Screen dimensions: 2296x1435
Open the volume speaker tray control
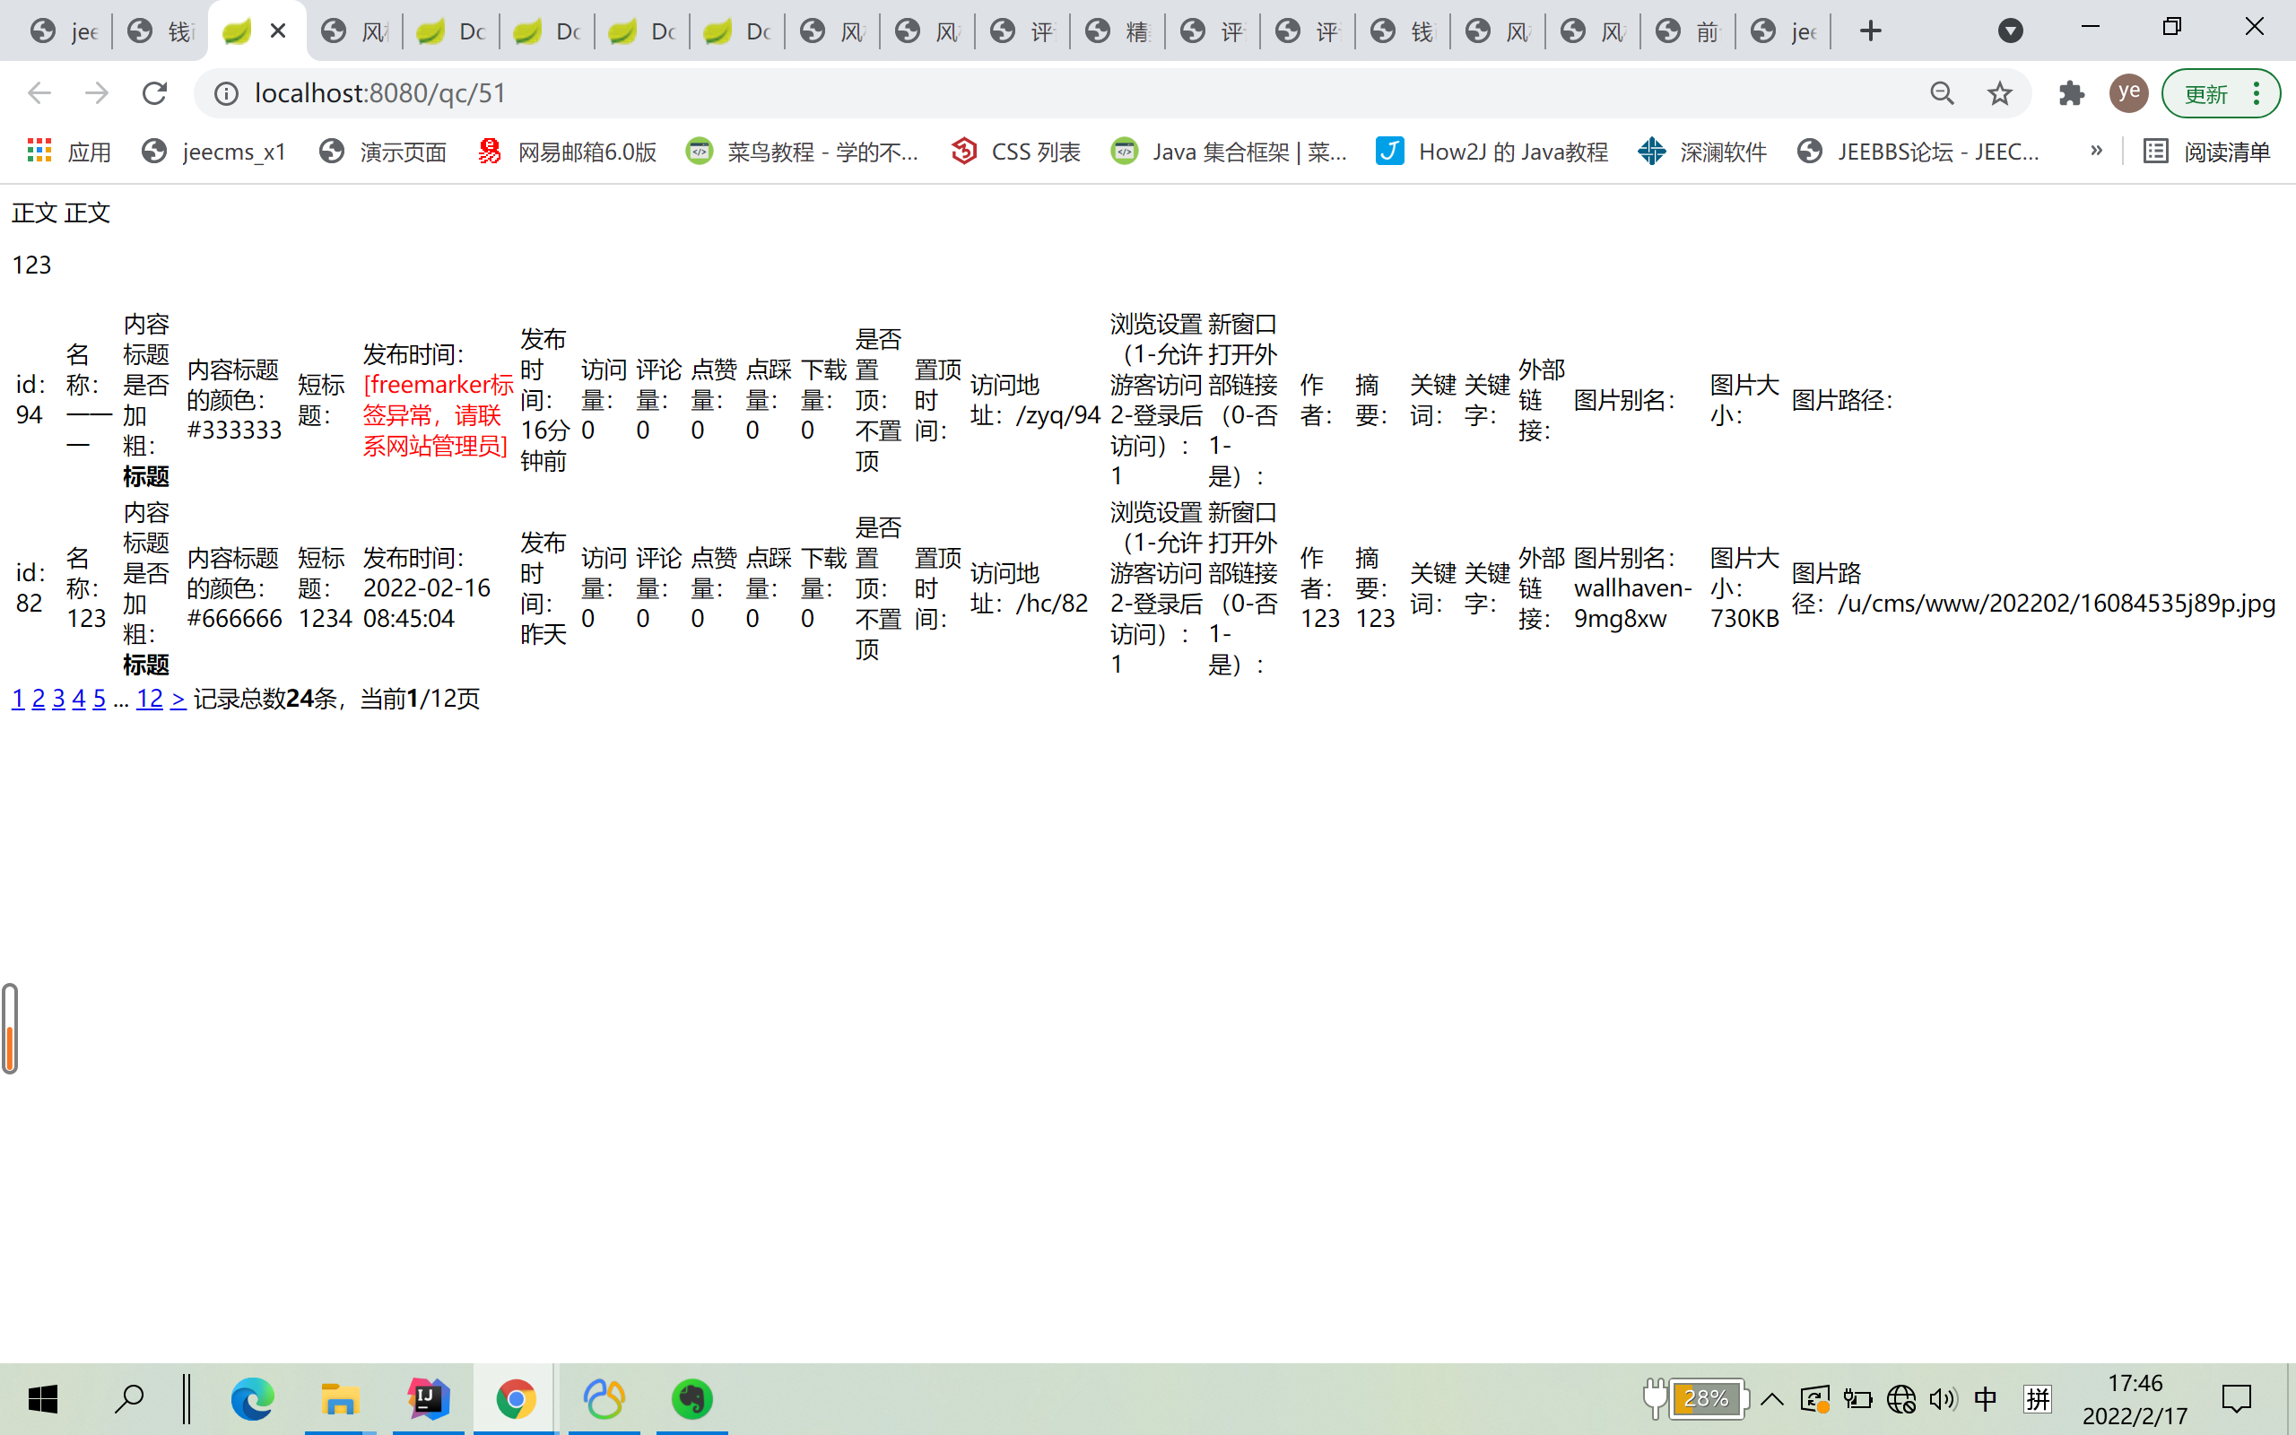[x=1942, y=1398]
